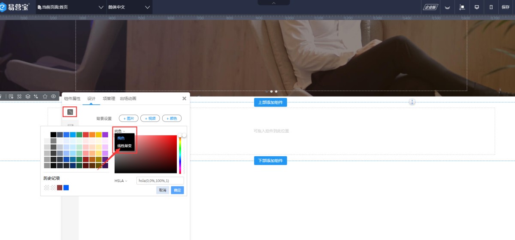
Task: Toggle preview with the closed-eye icon
Action: pos(447,7)
